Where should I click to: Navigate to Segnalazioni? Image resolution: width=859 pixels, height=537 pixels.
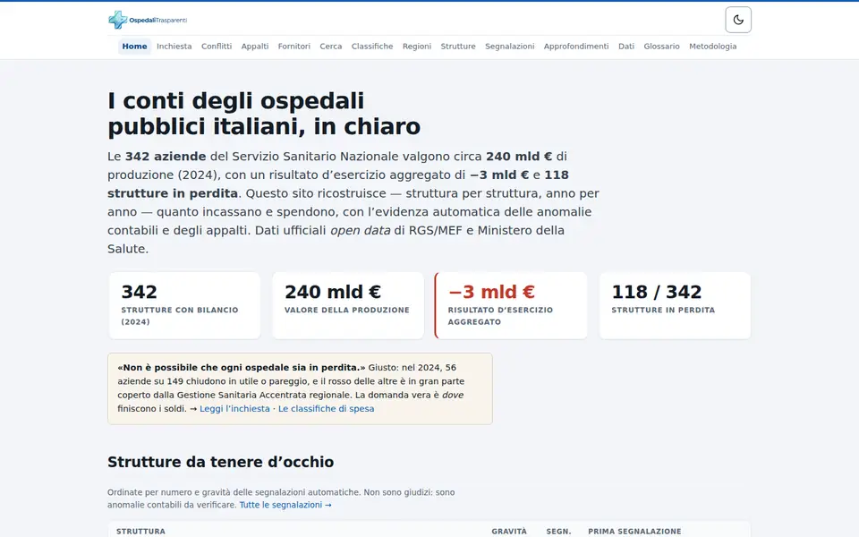pyautogui.click(x=509, y=47)
